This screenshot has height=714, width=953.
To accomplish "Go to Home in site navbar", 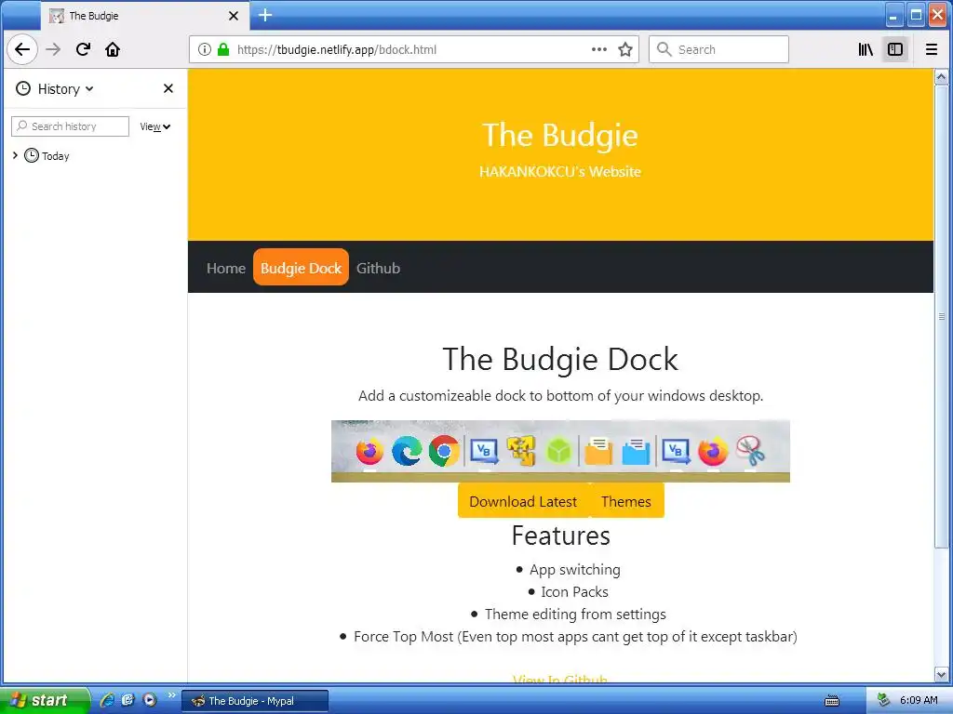I will pos(226,268).
